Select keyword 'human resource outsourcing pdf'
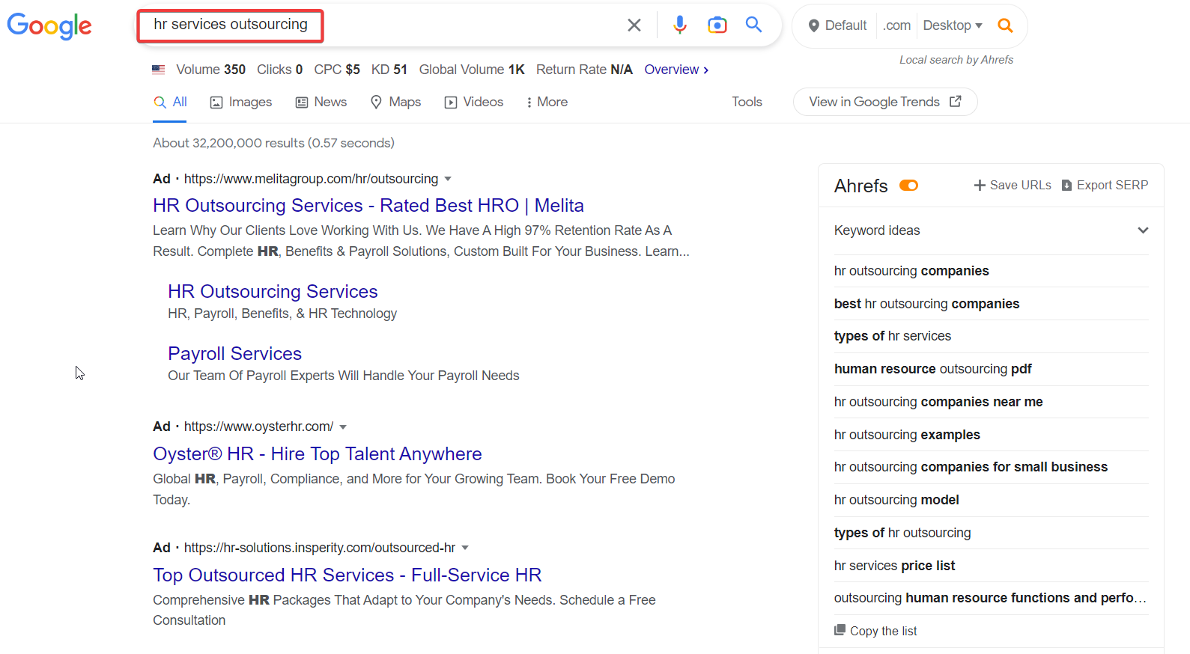 click(x=932, y=369)
